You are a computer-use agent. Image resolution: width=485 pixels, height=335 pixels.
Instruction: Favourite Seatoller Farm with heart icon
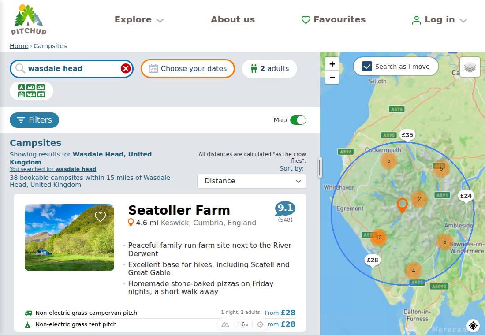click(100, 216)
